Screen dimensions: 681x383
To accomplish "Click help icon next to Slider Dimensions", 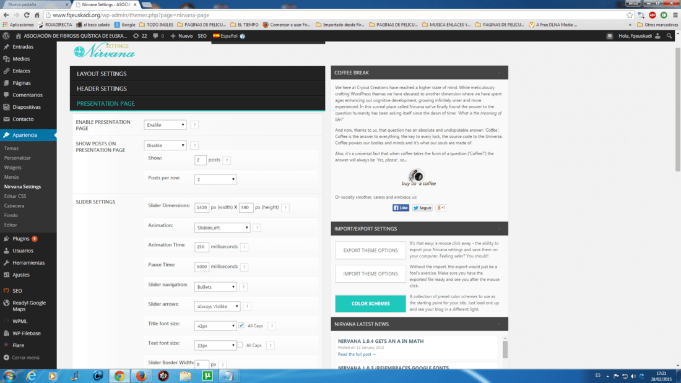I will [x=286, y=207].
